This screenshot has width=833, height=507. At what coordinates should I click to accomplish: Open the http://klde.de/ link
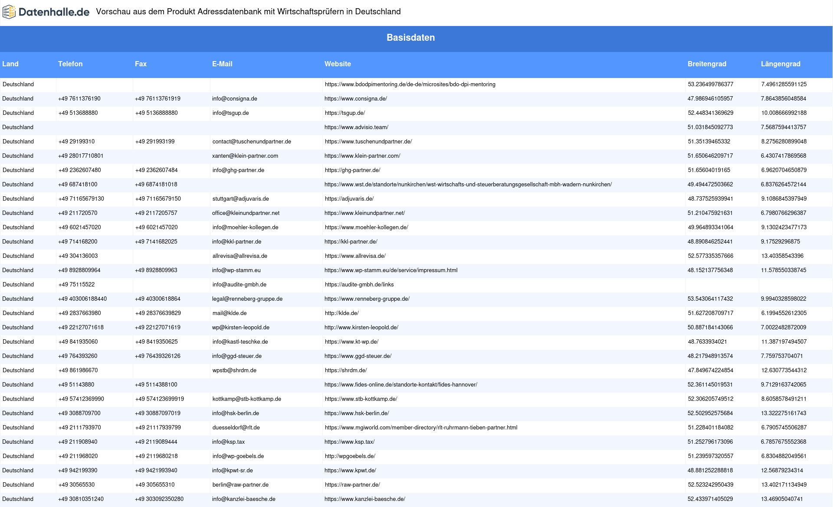(342, 313)
